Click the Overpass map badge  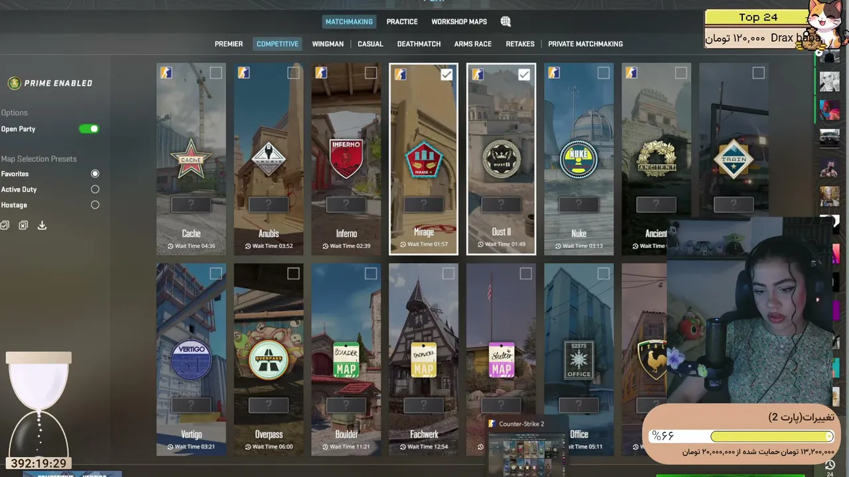pyautogui.click(x=269, y=360)
